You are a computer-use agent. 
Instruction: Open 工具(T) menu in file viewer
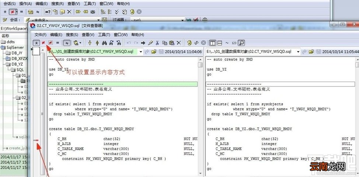tap(104, 35)
